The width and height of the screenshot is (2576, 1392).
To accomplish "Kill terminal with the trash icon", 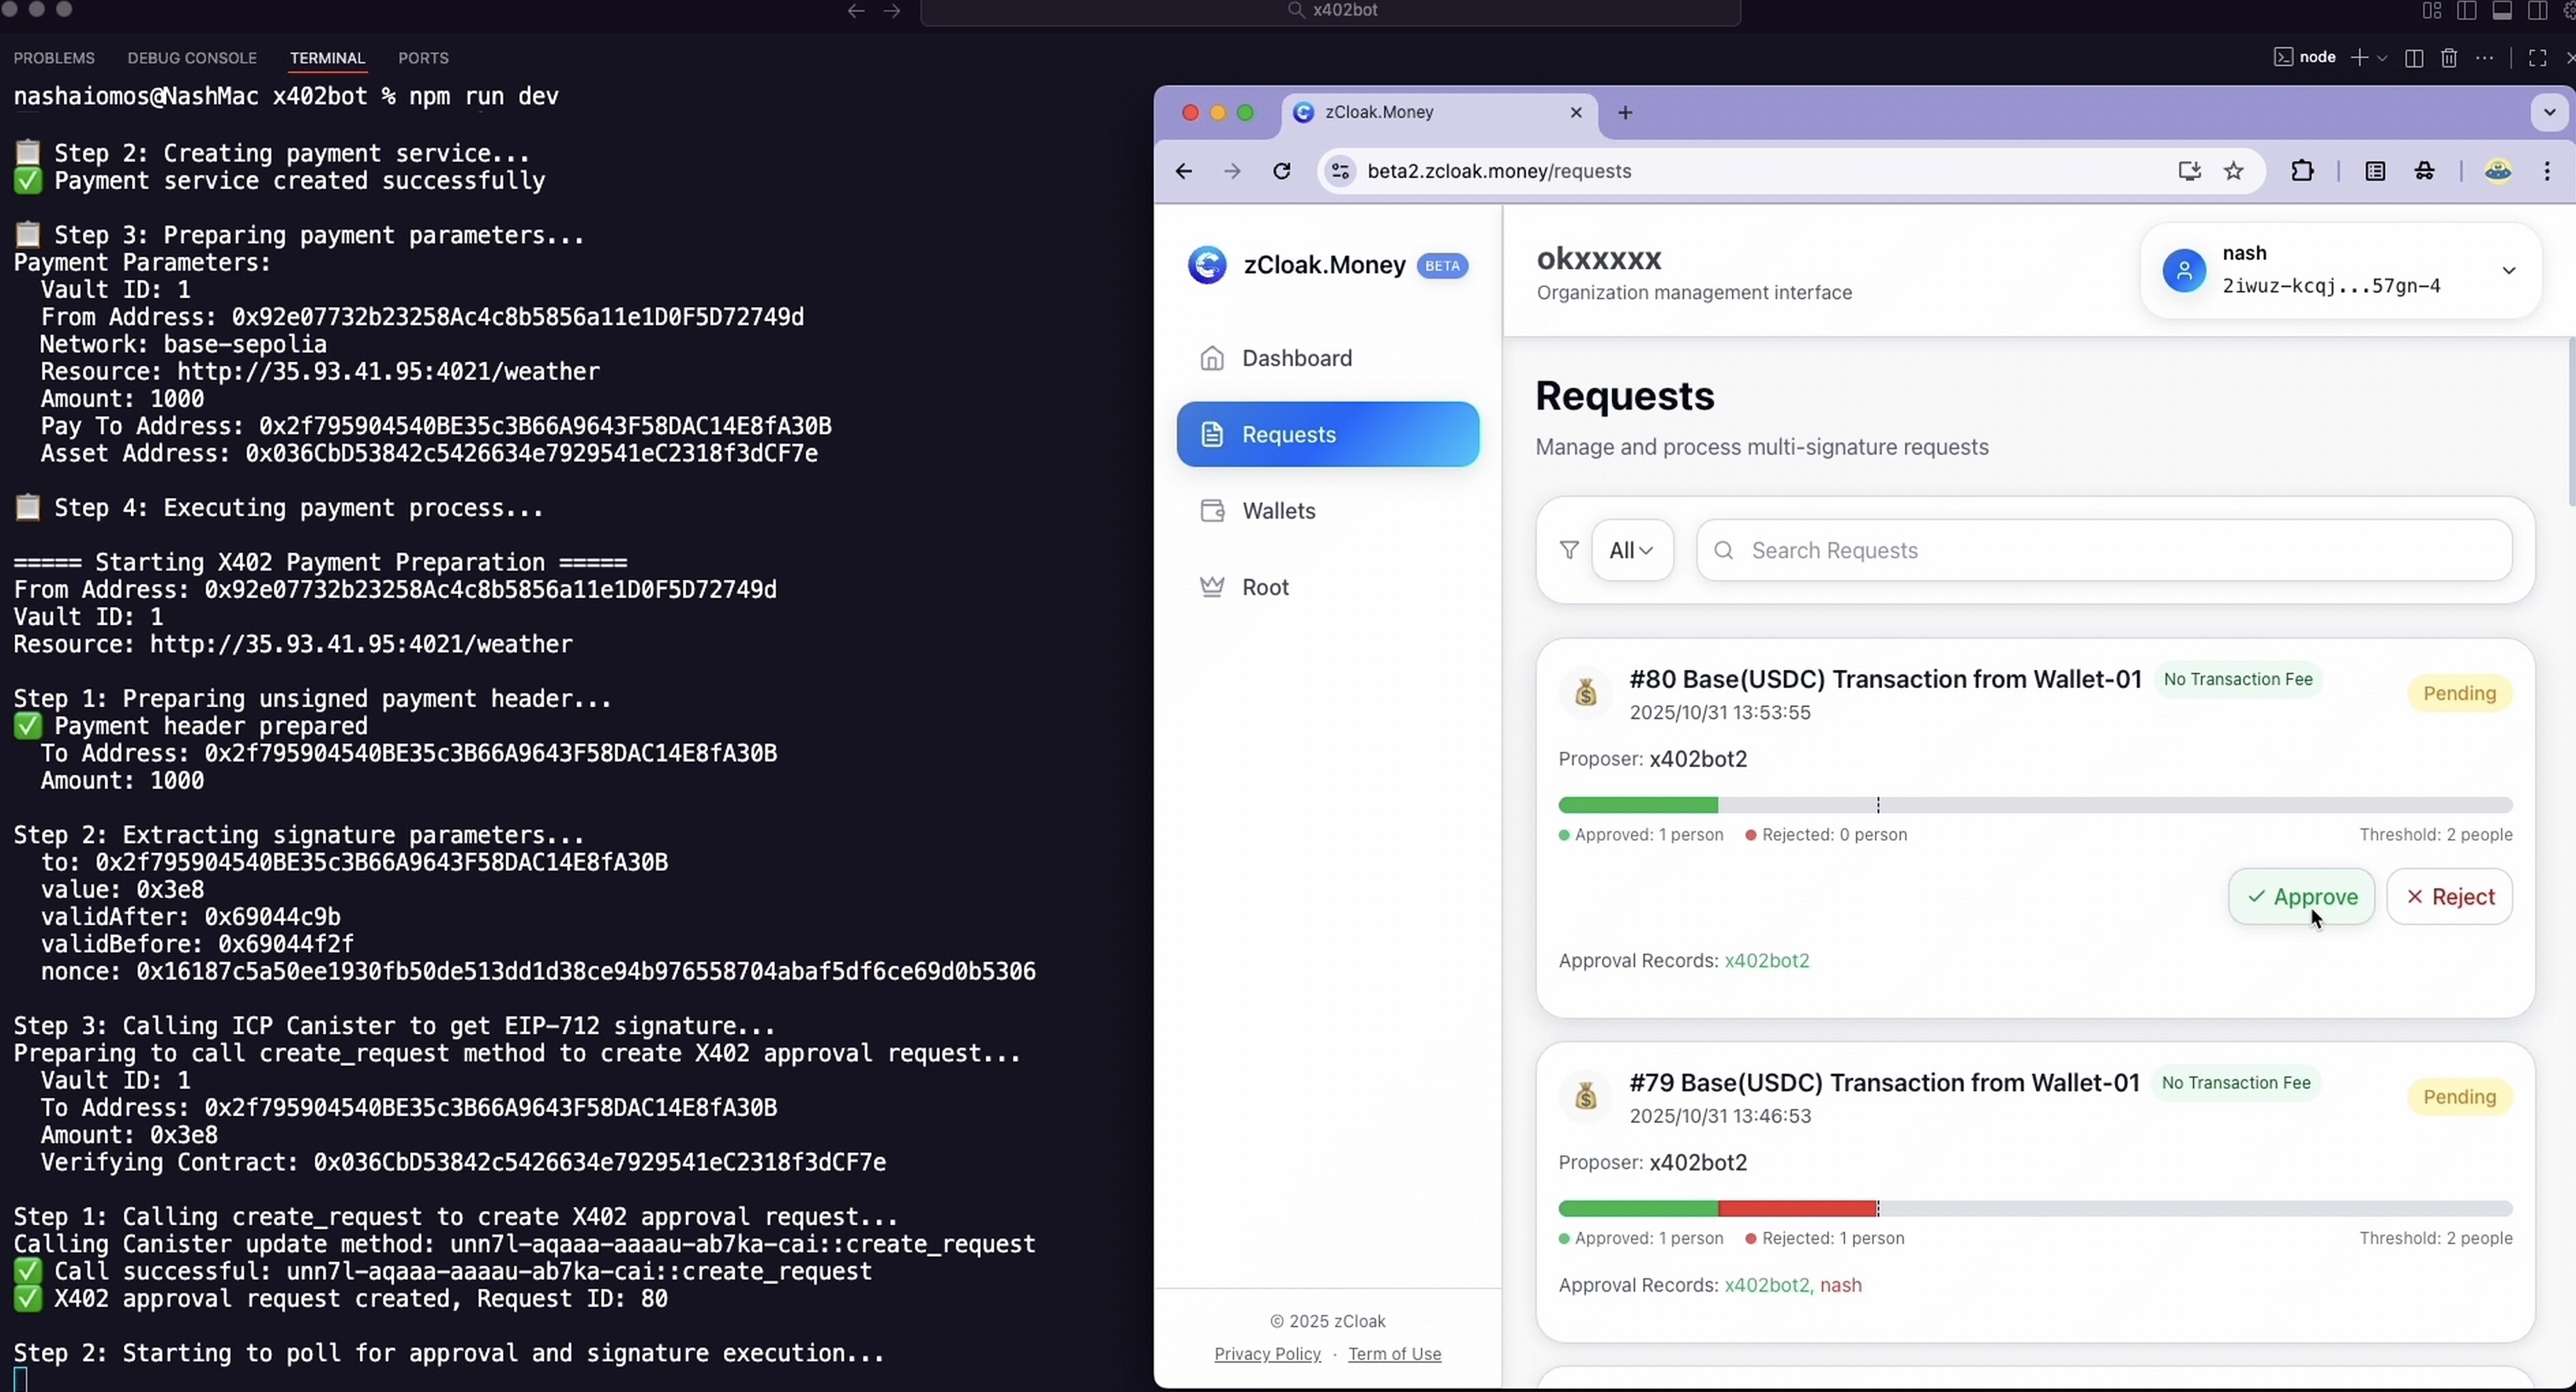I will coord(2449,58).
